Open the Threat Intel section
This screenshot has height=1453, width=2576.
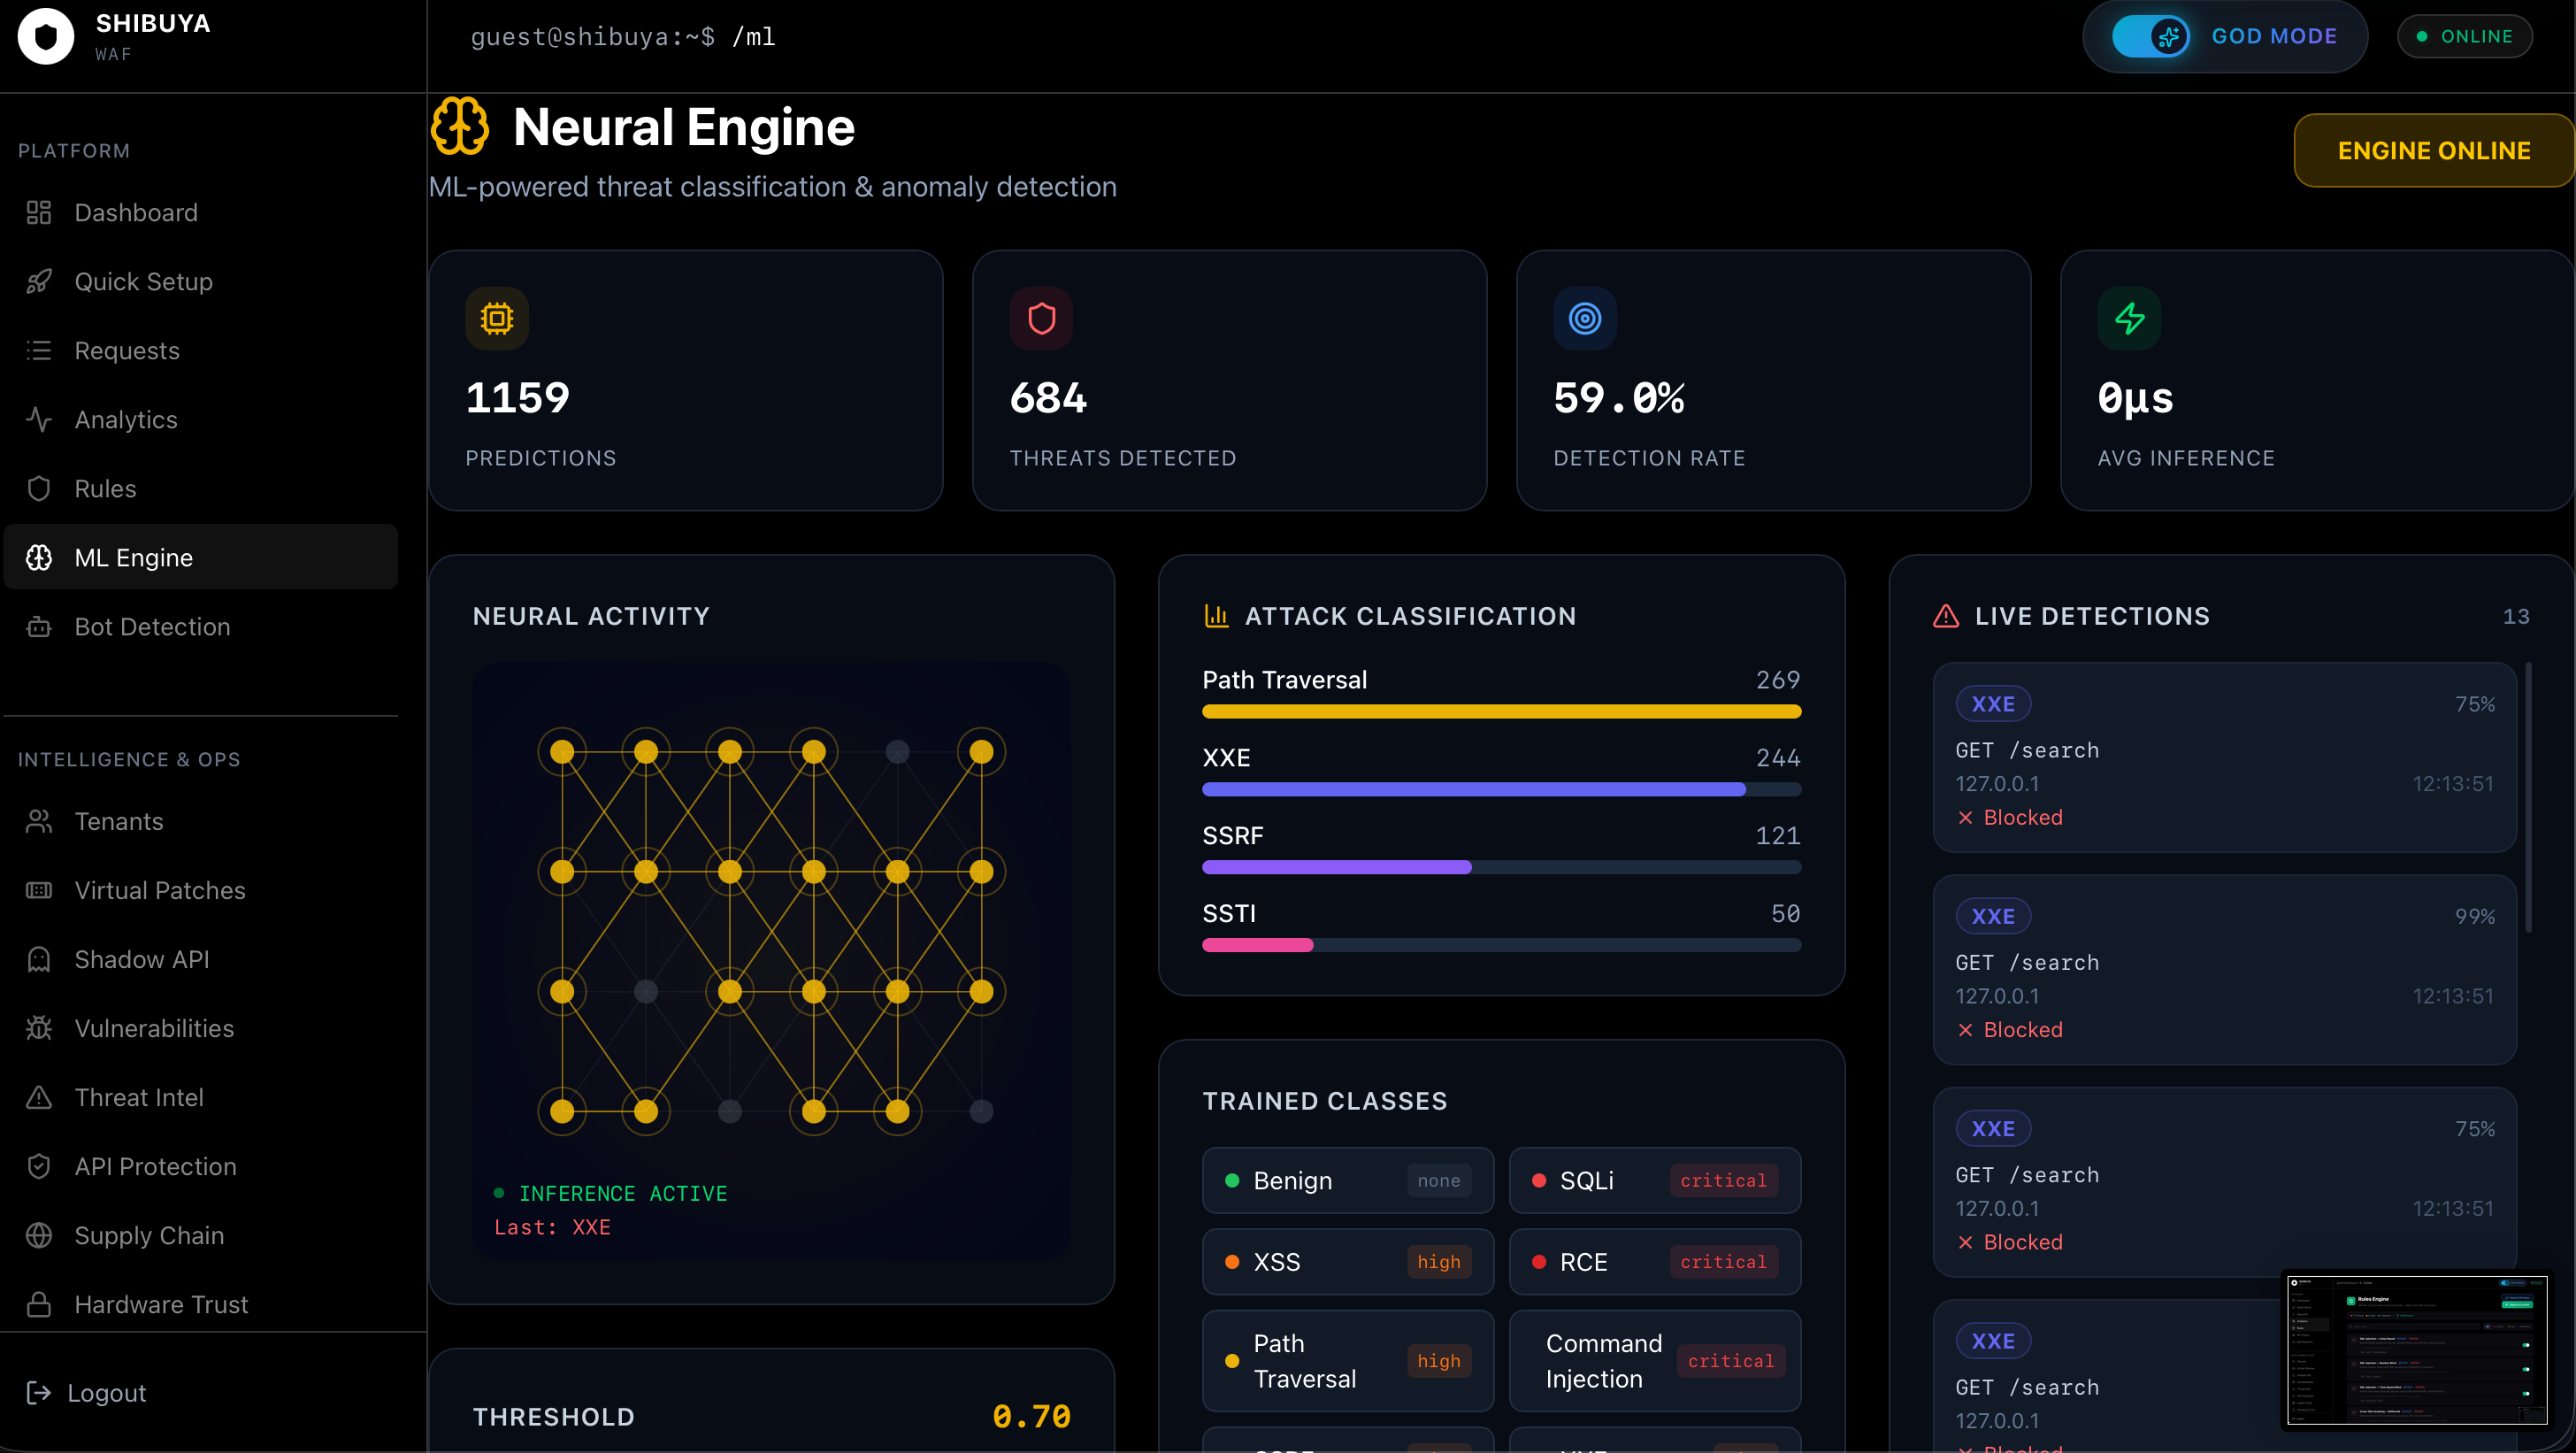point(139,1097)
